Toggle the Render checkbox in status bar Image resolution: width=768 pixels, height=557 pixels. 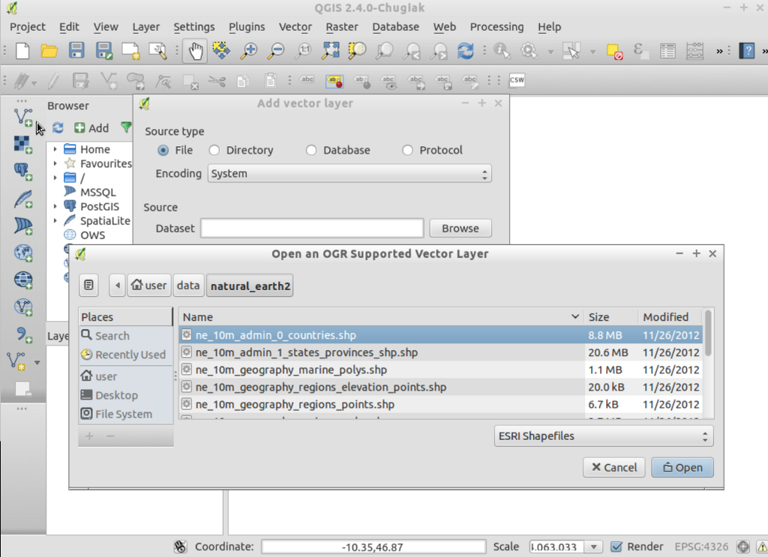(x=616, y=547)
